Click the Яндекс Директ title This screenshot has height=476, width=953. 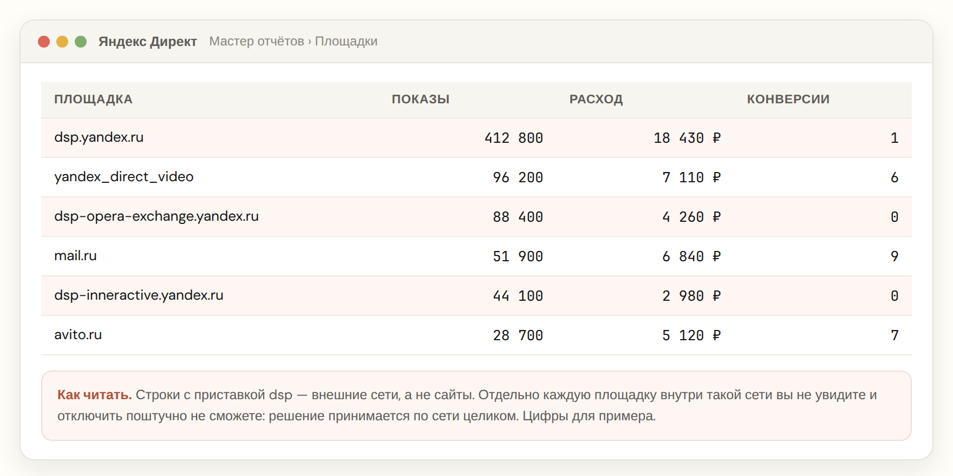(x=147, y=42)
